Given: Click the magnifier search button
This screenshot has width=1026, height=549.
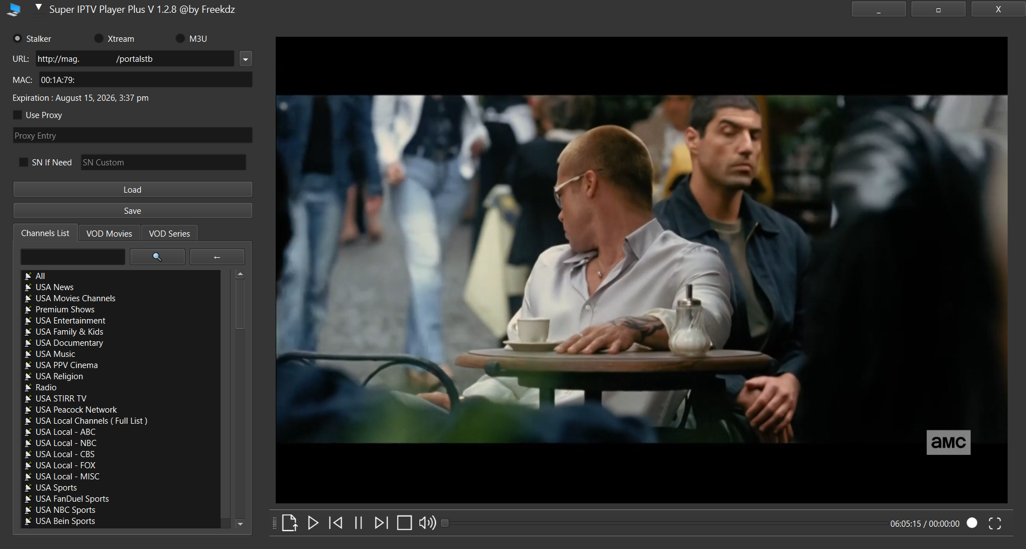Looking at the screenshot, I should point(157,257).
